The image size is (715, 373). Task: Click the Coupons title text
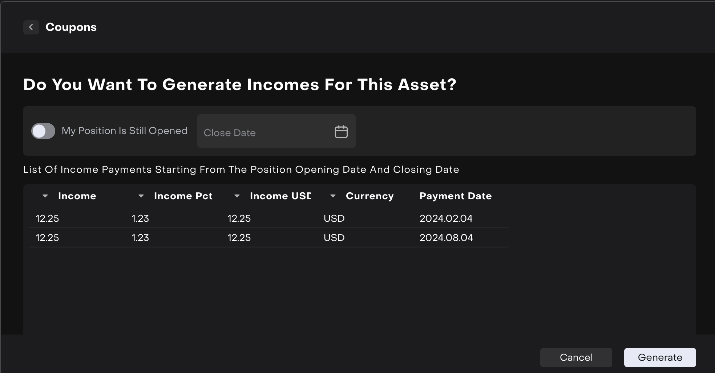(71, 27)
